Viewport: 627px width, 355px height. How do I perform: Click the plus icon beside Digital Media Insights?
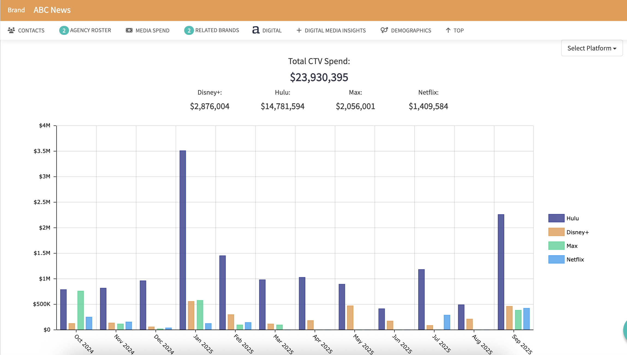[299, 30]
